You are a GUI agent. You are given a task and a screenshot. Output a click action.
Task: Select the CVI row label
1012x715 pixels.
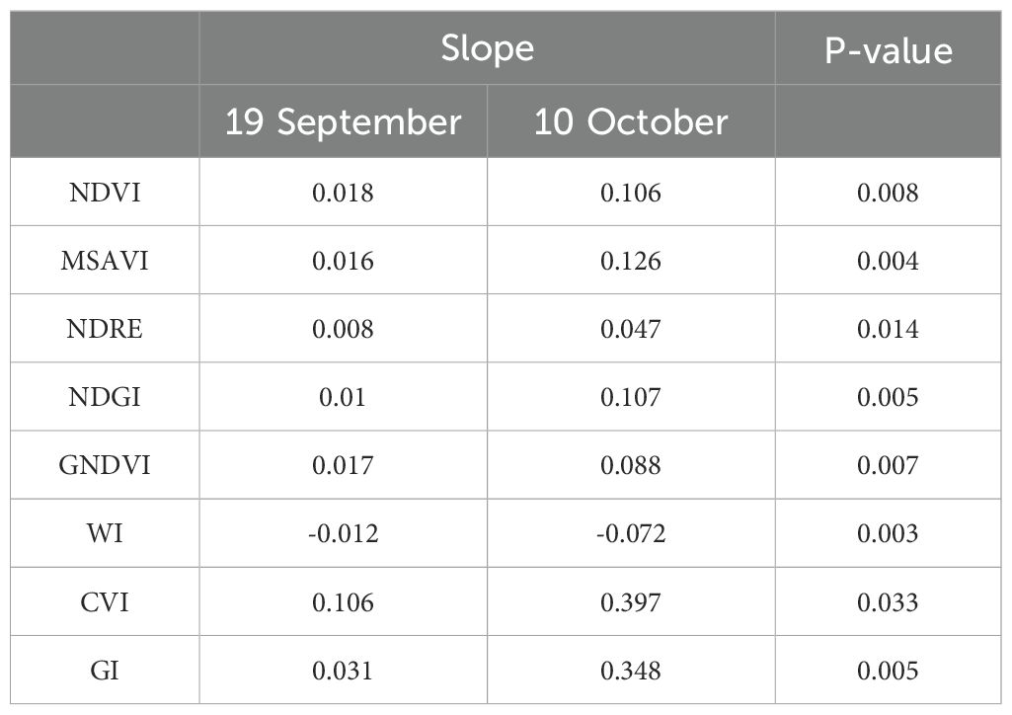[x=105, y=602]
